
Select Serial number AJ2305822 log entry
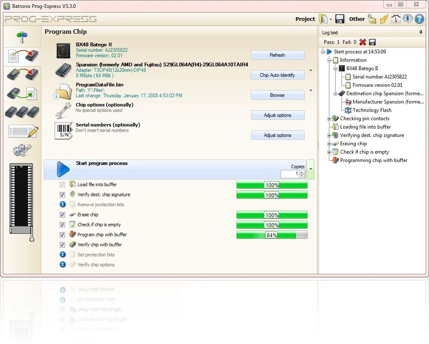pos(379,77)
